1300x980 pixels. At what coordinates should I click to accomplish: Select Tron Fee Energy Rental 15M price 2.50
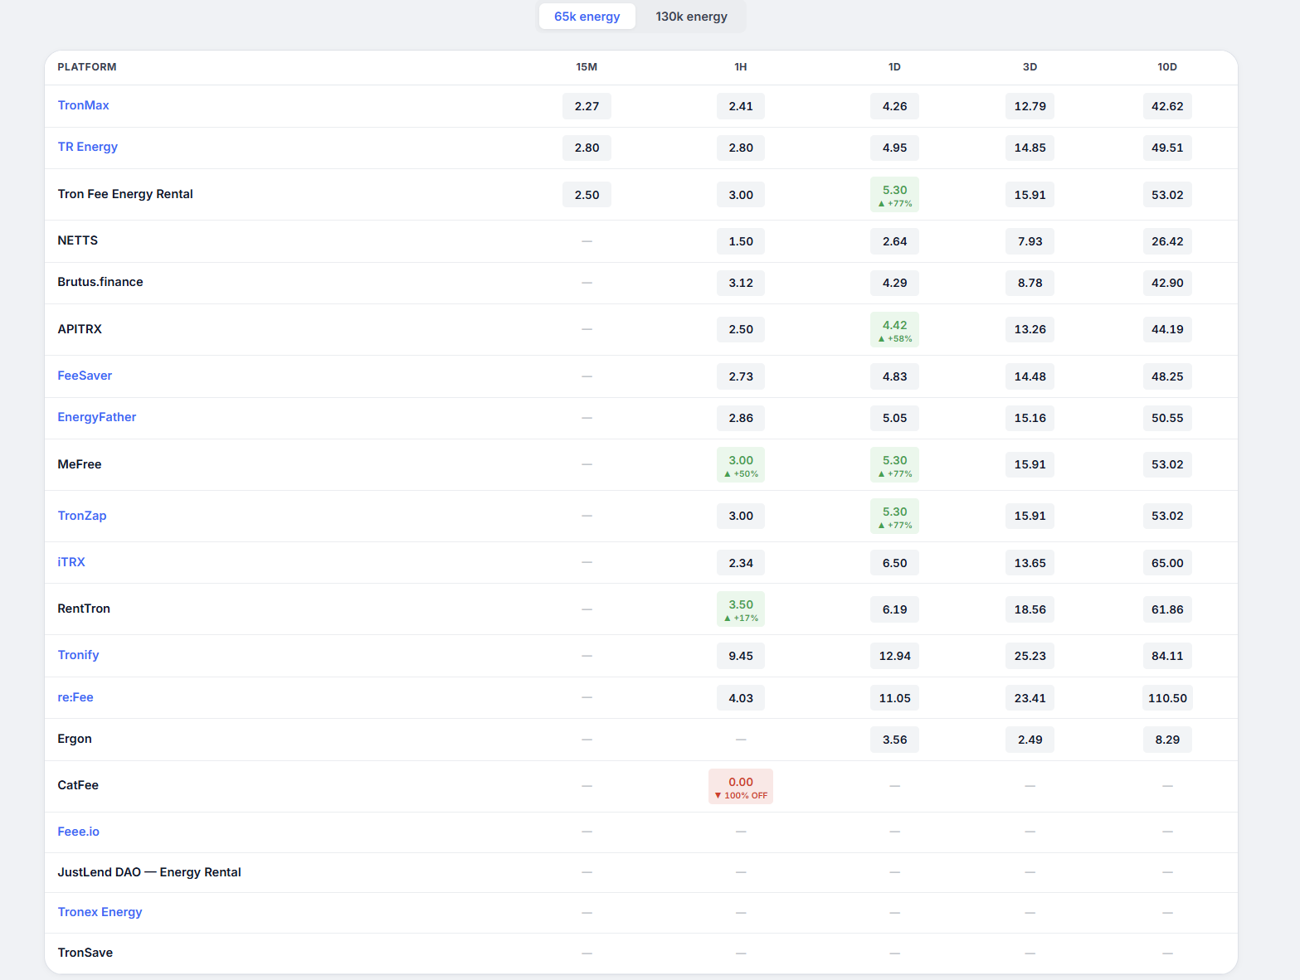coord(587,195)
